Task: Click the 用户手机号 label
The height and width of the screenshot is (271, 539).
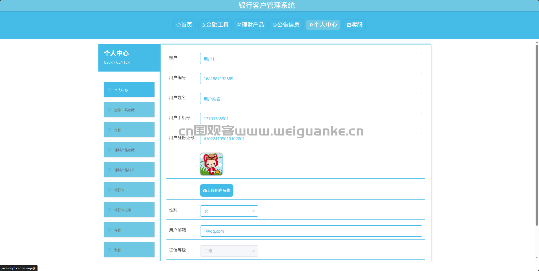Action: coord(180,117)
